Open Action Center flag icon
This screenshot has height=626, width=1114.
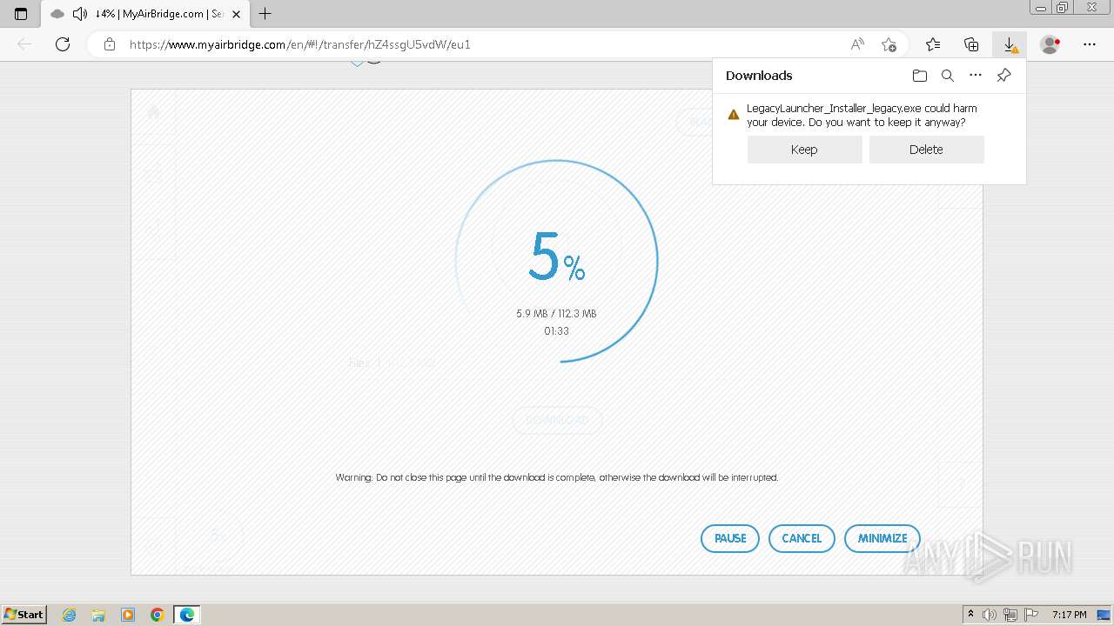click(1031, 615)
